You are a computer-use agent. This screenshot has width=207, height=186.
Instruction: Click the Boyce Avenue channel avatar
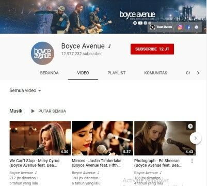click(42, 53)
